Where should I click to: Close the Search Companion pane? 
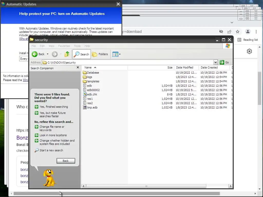pos(78,67)
